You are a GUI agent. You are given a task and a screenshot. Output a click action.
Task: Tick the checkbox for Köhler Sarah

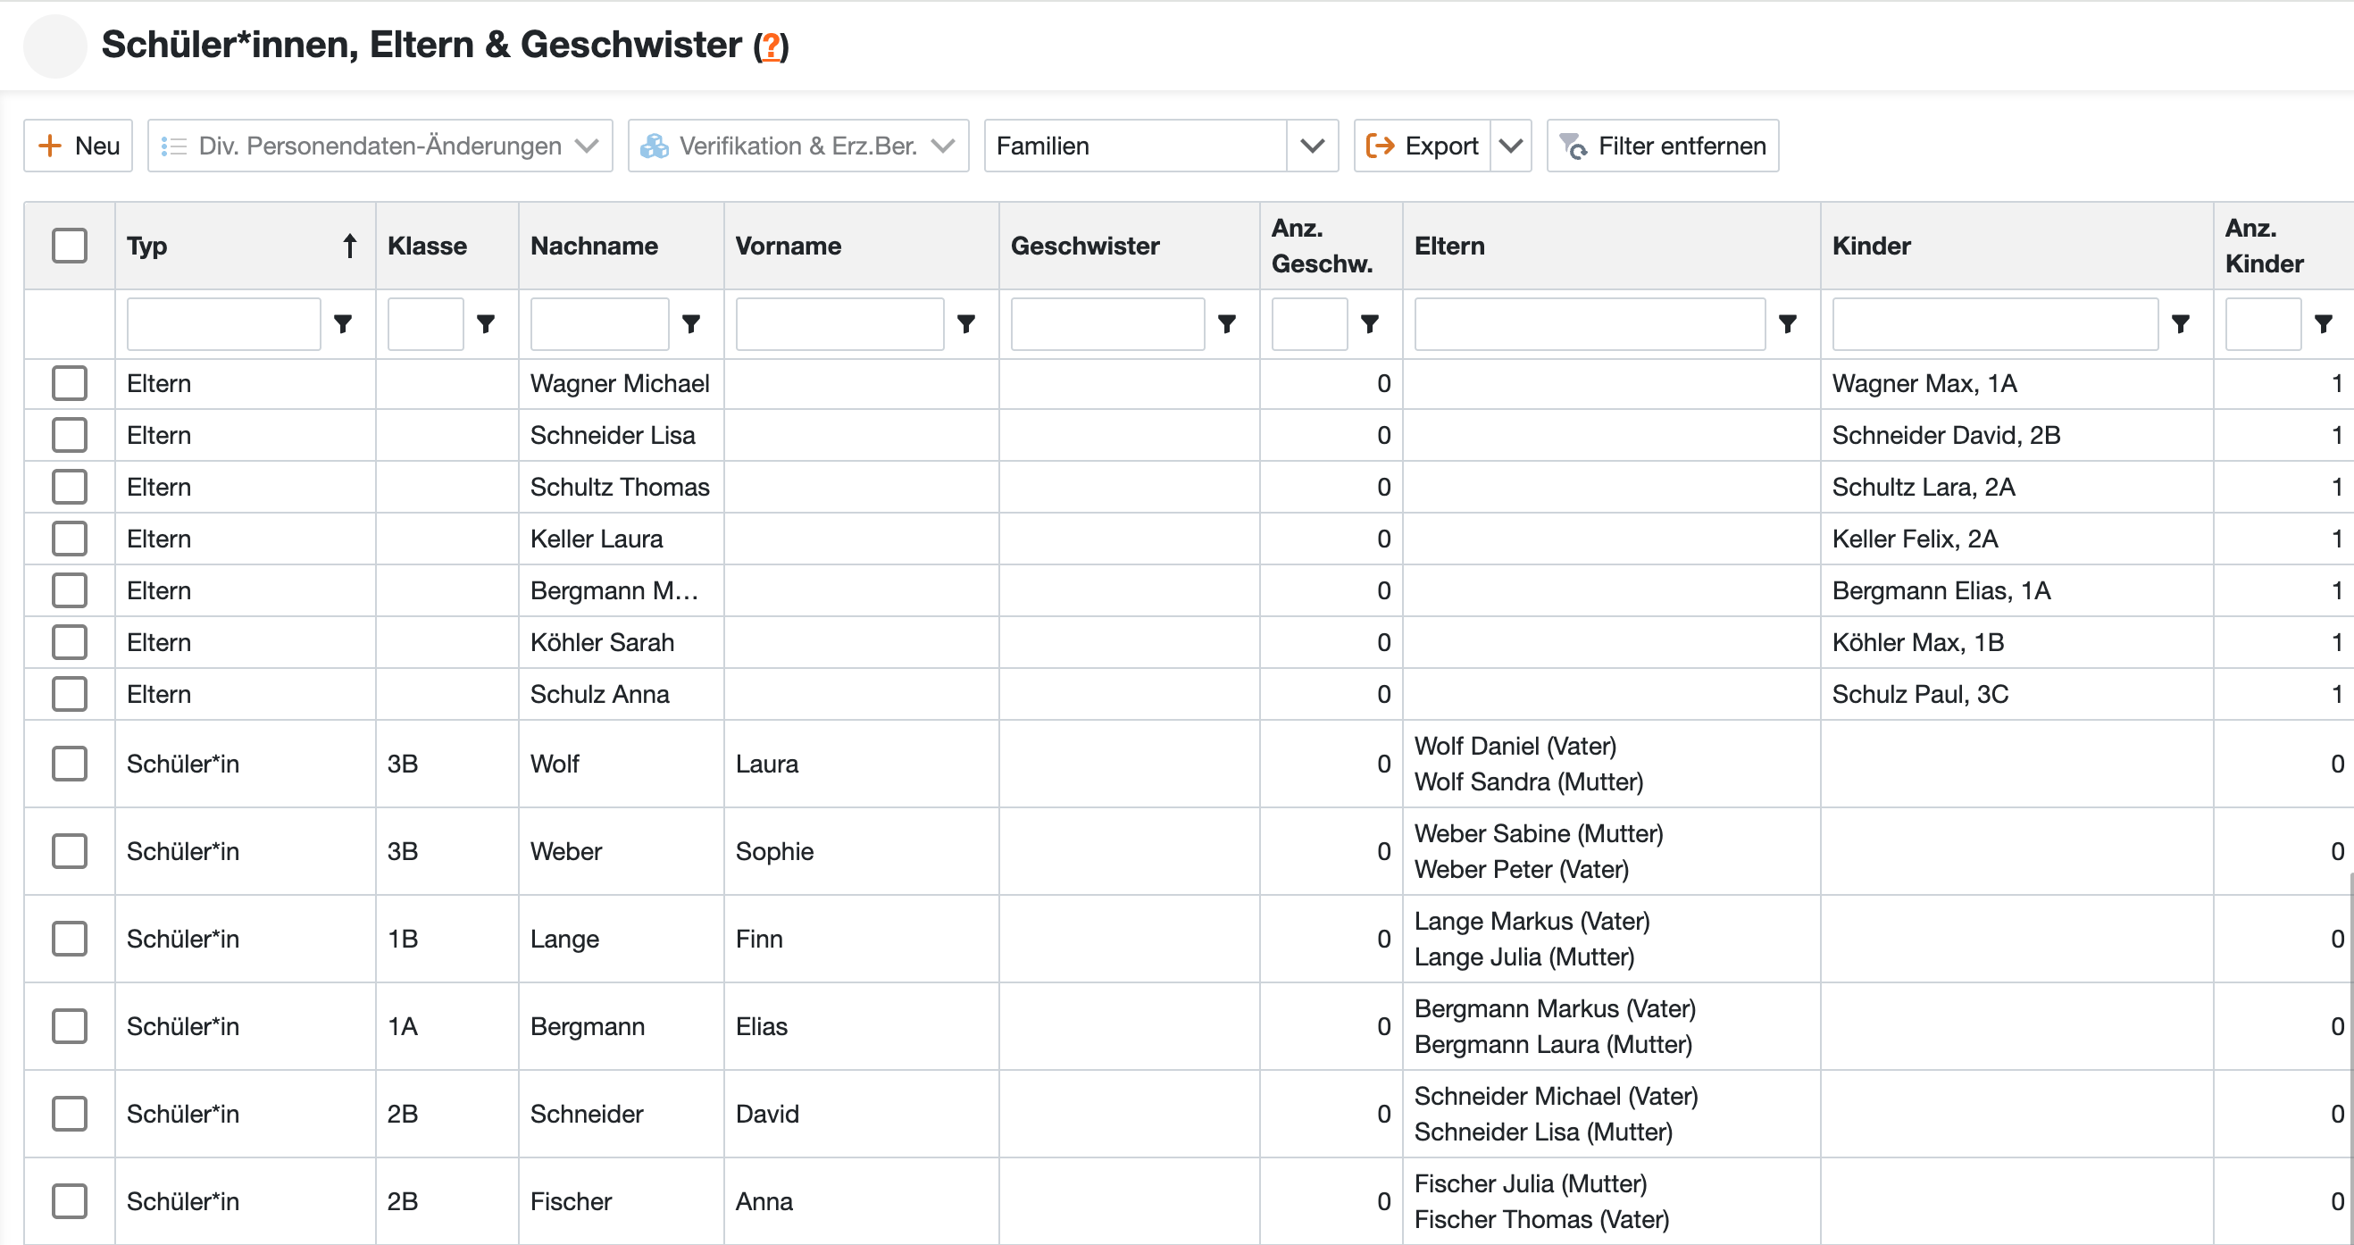coord(70,641)
